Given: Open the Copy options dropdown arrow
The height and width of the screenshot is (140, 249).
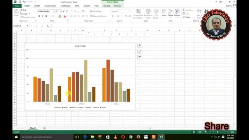Looking at the screenshot, I should [30, 14].
